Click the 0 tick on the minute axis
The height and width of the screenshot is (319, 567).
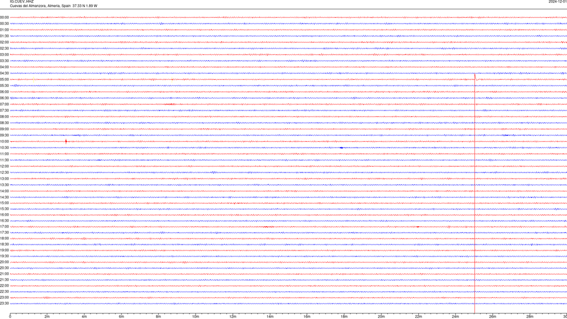[10, 317]
